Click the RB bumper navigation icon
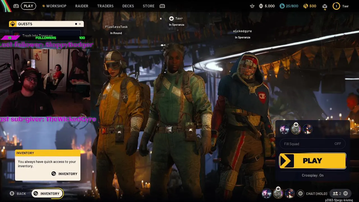This screenshot has height=202, width=359. [x=162, y=6]
